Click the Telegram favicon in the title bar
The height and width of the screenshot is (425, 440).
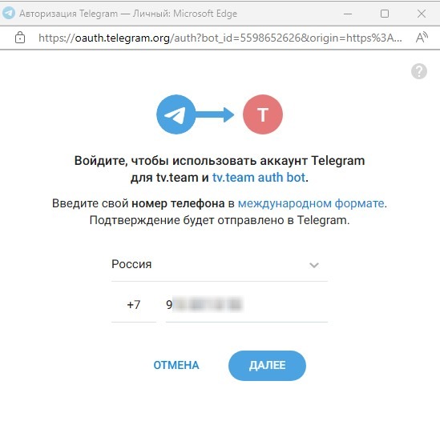[9, 13]
